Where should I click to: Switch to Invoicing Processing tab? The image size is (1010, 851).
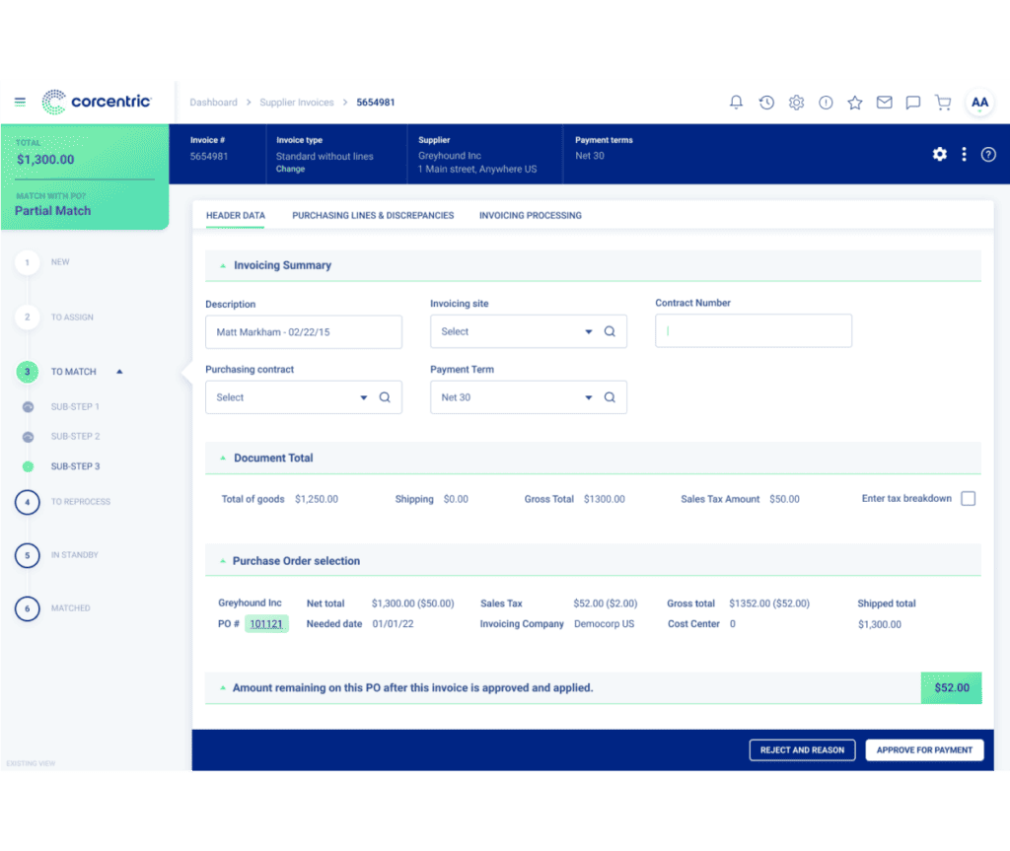(x=530, y=215)
